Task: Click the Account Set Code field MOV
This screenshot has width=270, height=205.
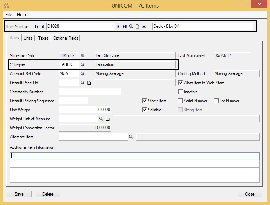Action: tap(69, 74)
